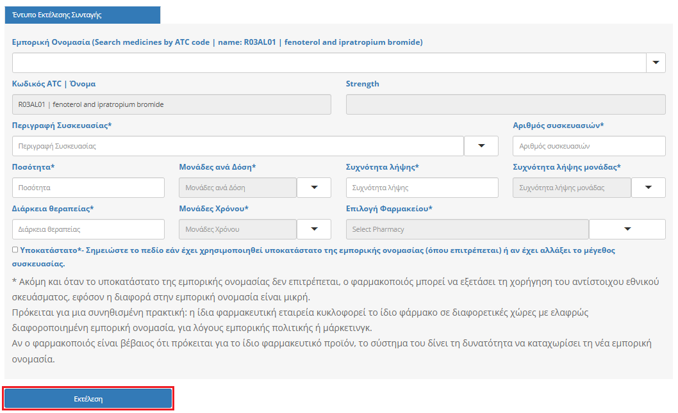678x413 pixels.
Task: Click the Μονάδες ανά Δόση field
Action: coord(238,188)
